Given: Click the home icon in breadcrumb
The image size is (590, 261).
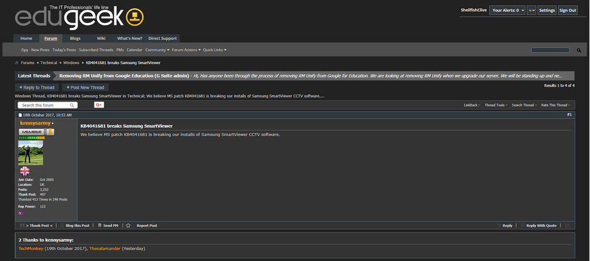Looking at the screenshot, I should click(x=17, y=63).
